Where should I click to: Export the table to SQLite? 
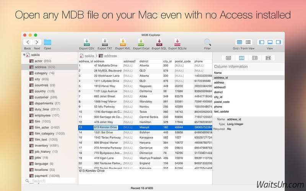[177, 42]
